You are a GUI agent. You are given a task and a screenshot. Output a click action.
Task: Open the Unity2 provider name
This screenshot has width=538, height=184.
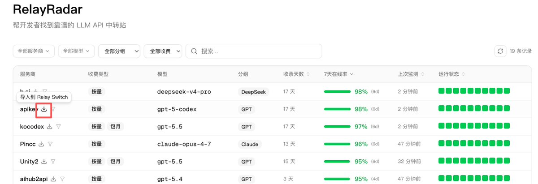click(x=29, y=161)
